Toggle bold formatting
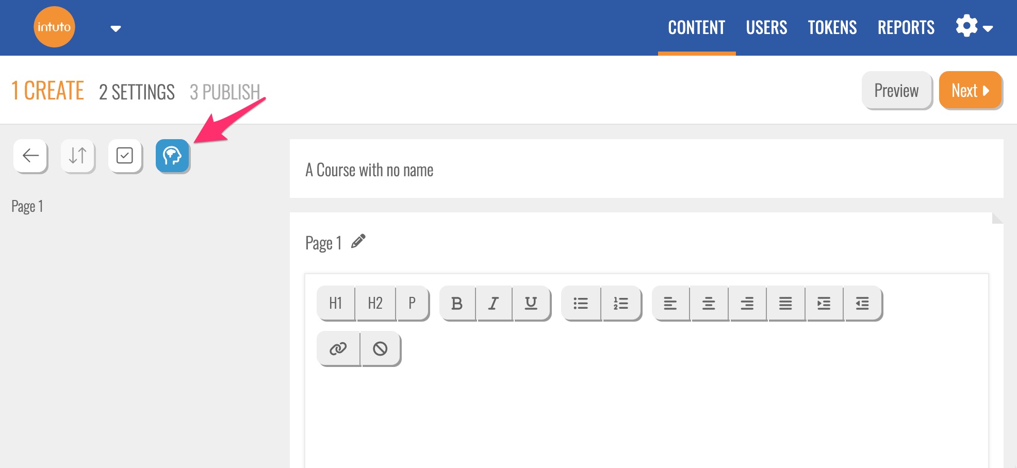This screenshot has width=1017, height=468. point(457,304)
